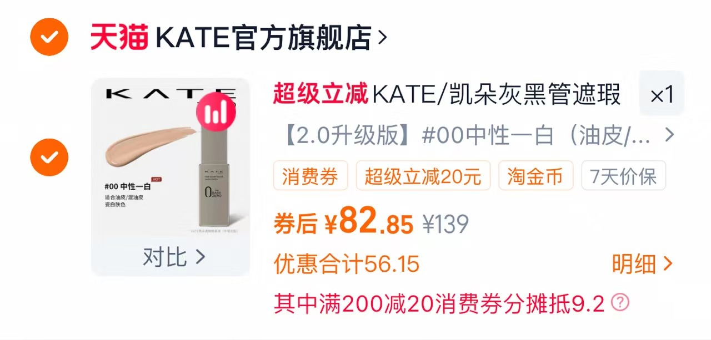
Task: Tap the 7天价保 price protection tag
Action: 623,176
